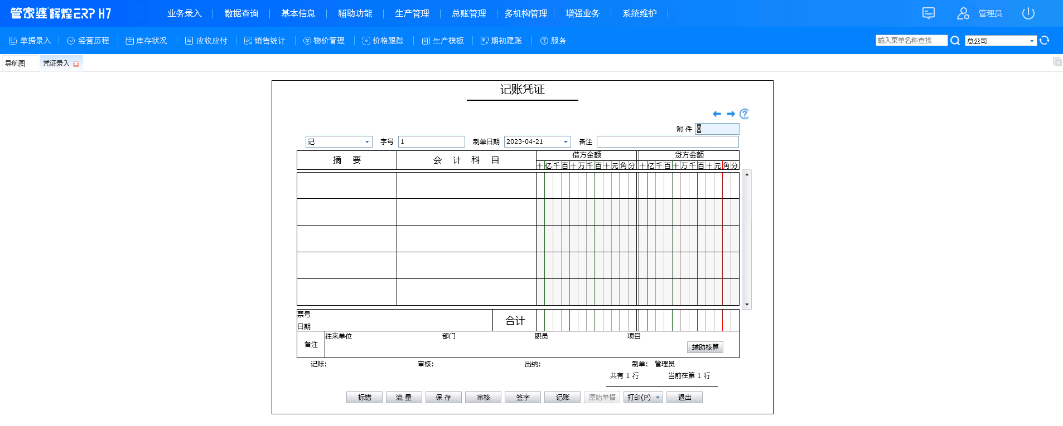Open the 系统维护 menu
1063x426 pixels.
coord(640,13)
